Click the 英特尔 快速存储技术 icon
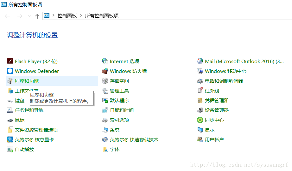 click(105, 139)
